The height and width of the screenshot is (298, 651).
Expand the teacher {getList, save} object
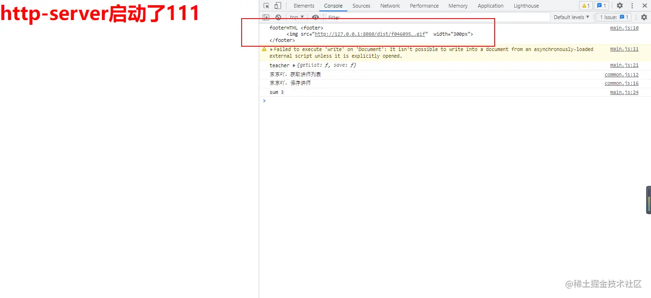point(294,65)
